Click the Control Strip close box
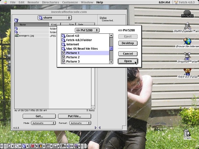 pyautogui.click(x=2, y=146)
